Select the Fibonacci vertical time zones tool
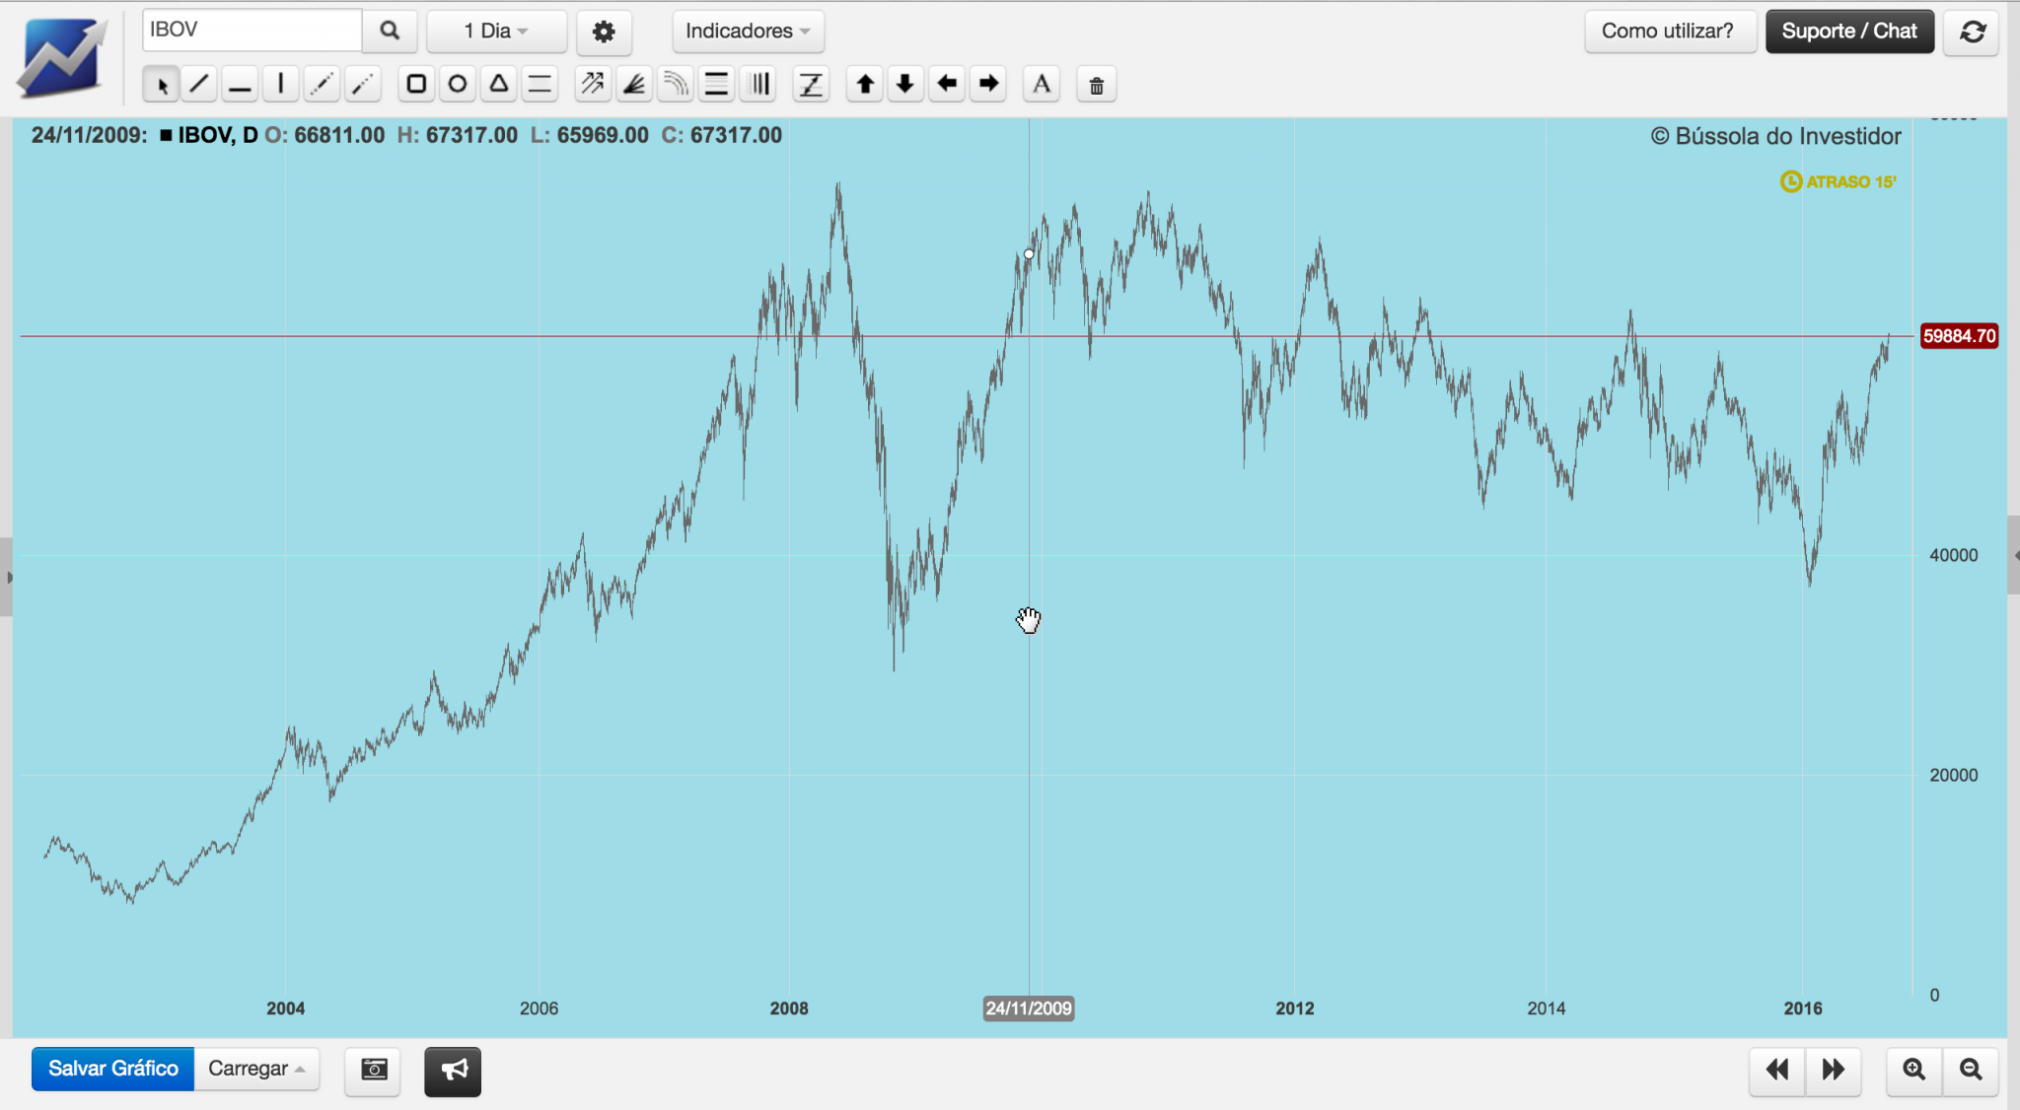 click(x=758, y=85)
